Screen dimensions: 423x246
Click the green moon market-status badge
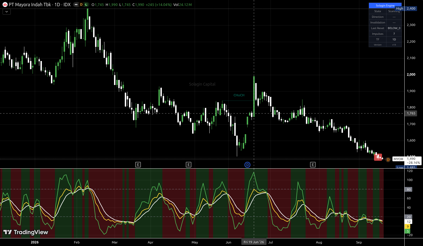(x=86, y=5)
